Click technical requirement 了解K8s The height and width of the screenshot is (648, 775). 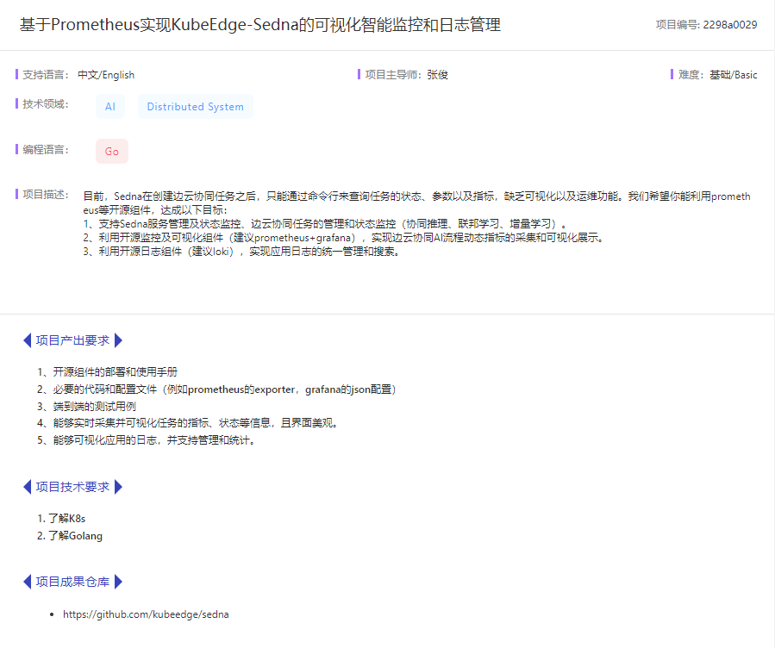(x=61, y=519)
